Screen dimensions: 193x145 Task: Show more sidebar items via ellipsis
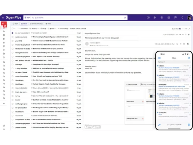coord(4,104)
